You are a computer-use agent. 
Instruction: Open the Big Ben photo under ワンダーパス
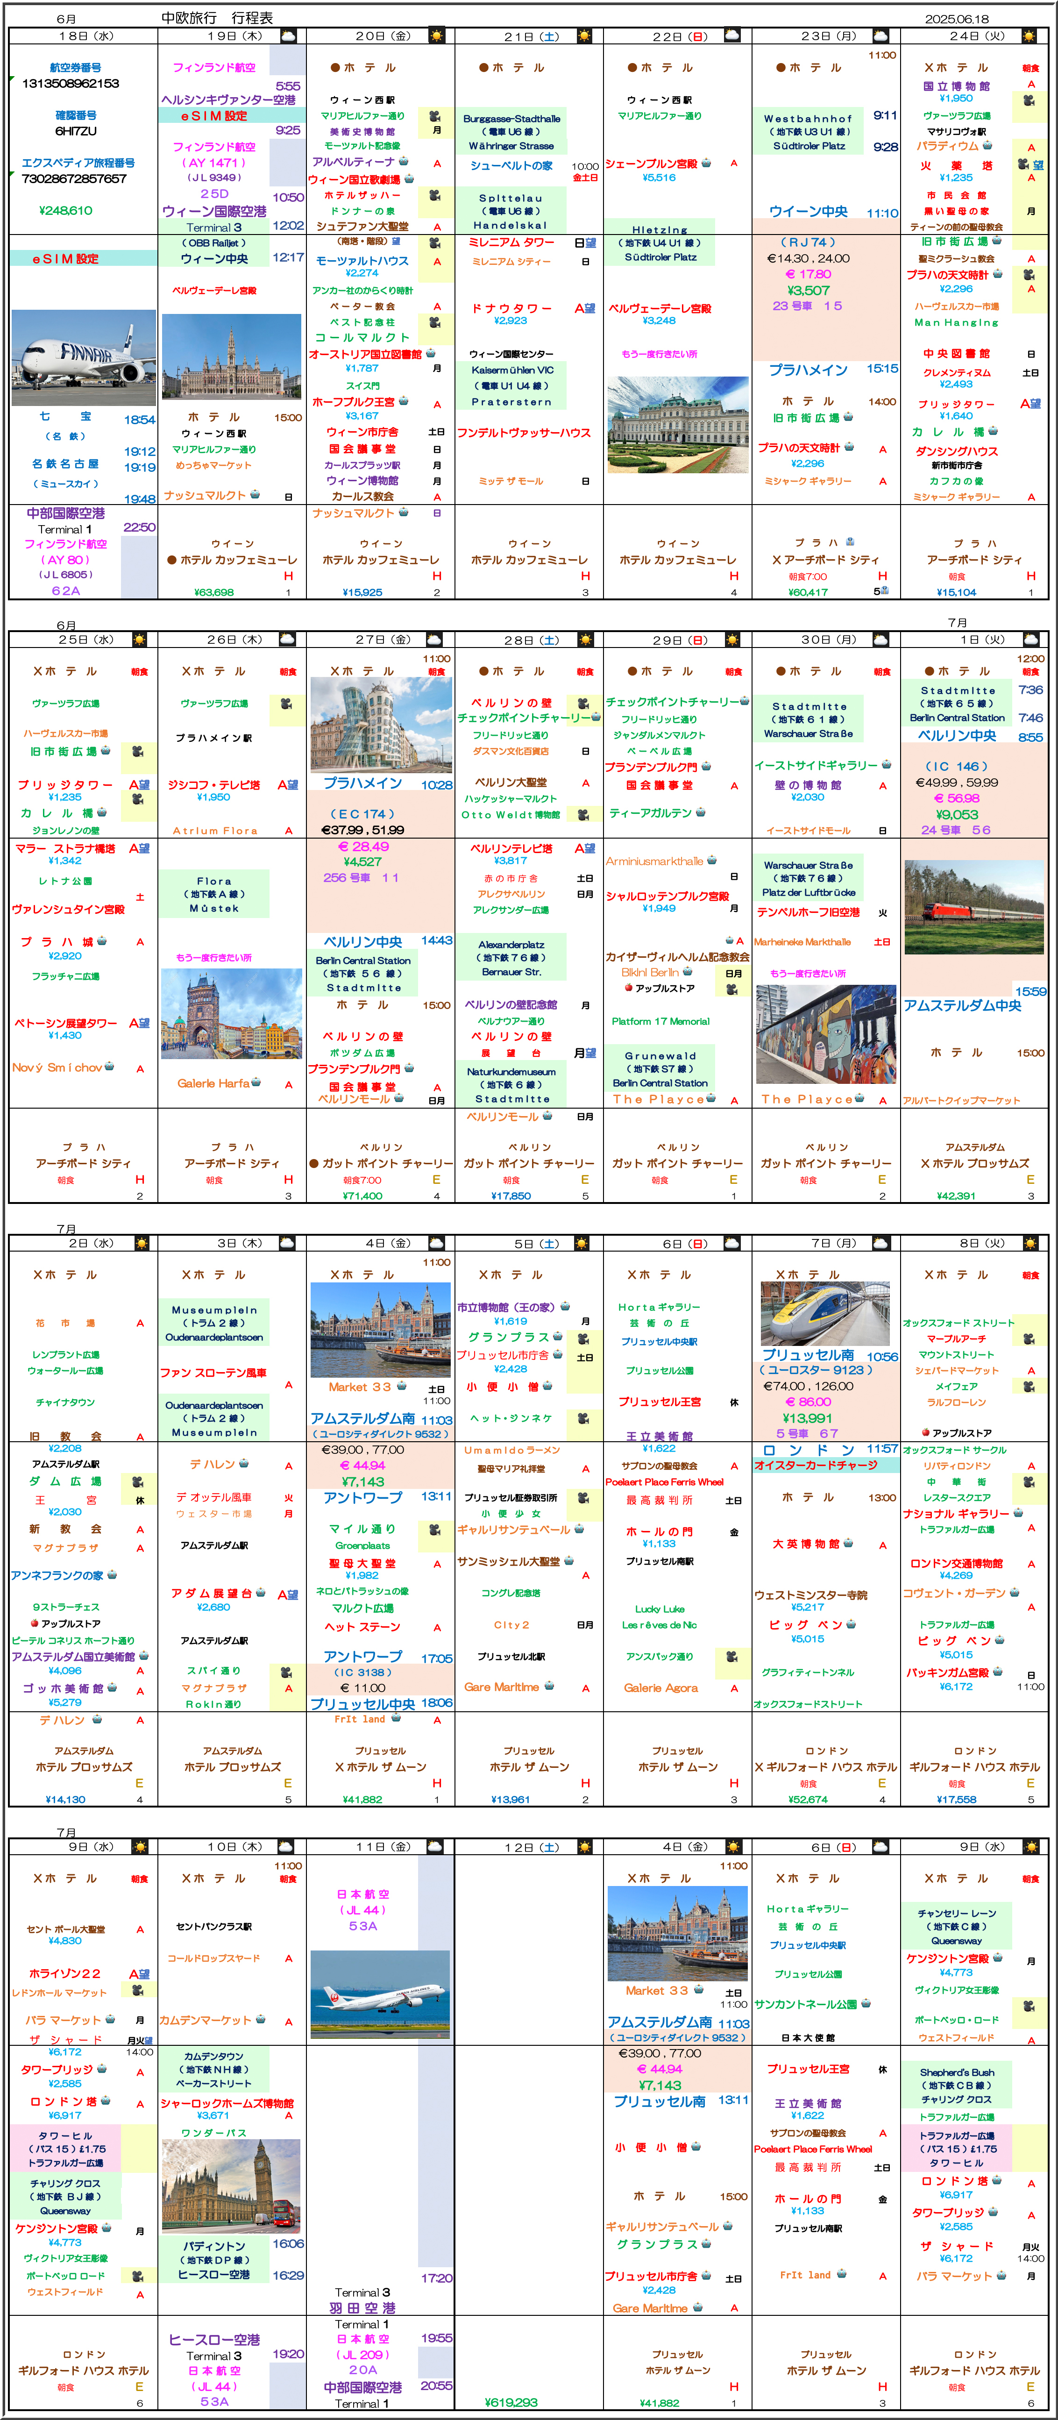(x=231, y=2185)
